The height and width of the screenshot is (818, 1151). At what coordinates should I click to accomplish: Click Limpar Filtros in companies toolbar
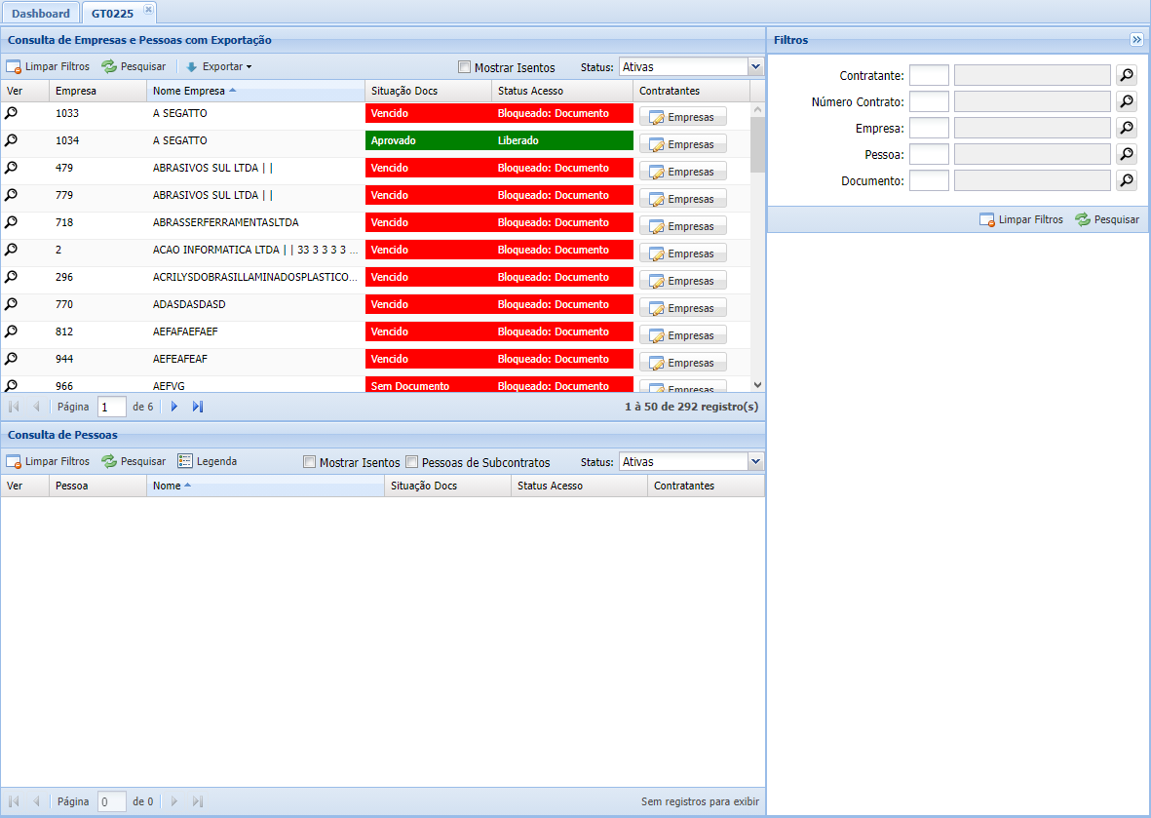tap(48, 67)
